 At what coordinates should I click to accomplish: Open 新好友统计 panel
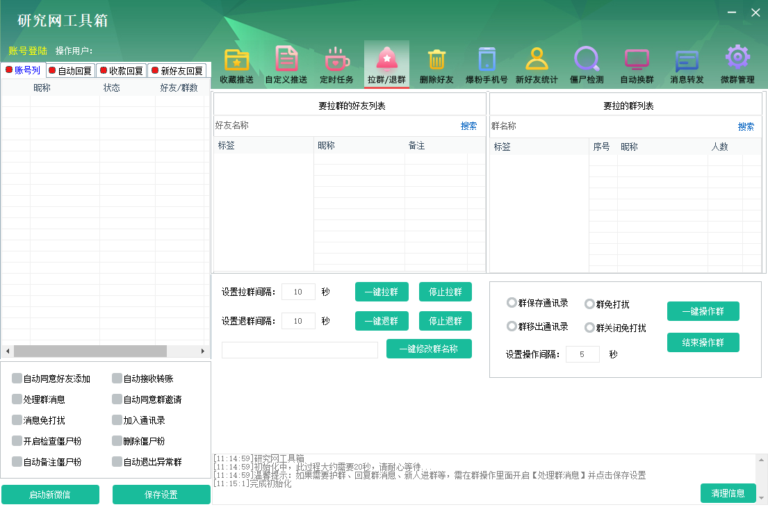537,63
